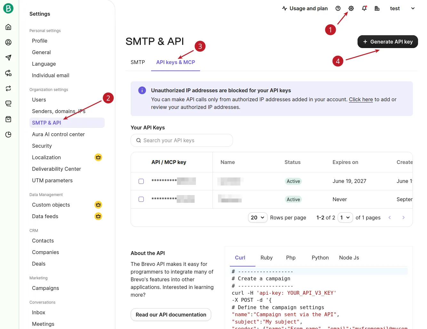The height and width of the screenshot is (329, 427).
Task: Open the Transactional arrows sidebar icon
Action: coord(8,88)
